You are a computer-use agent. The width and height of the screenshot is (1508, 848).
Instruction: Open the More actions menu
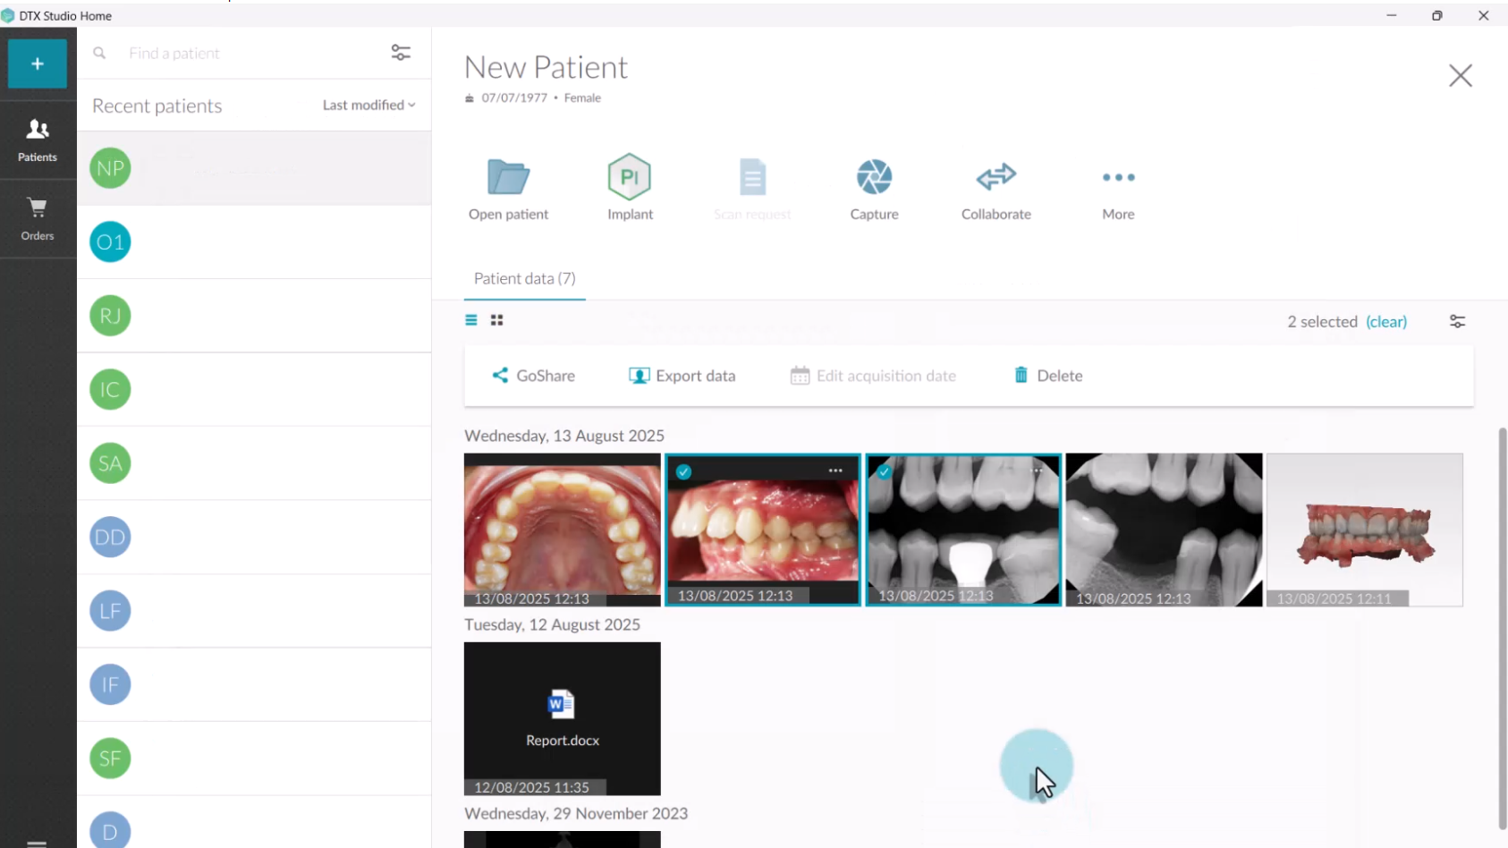click(1118, 177)
